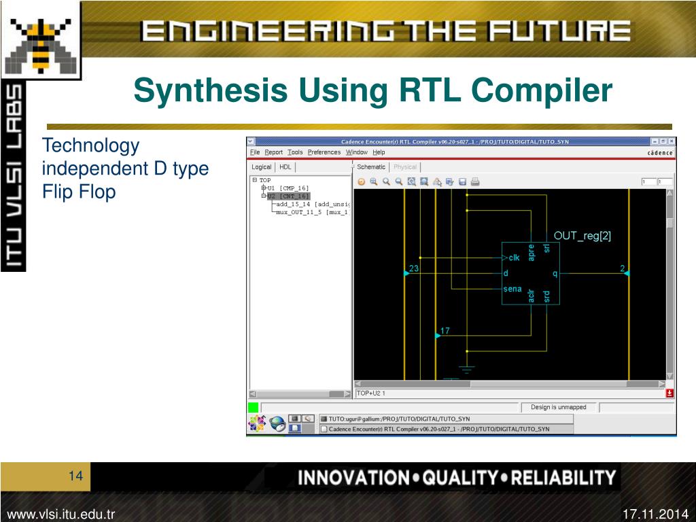Click the first page number field at top right
This screenshot has width=696, height=522.
[x=648, y=181]
